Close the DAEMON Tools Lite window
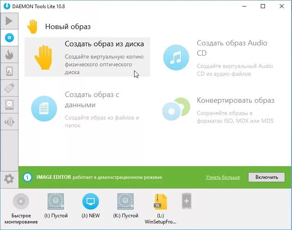 tap(282, 6)
